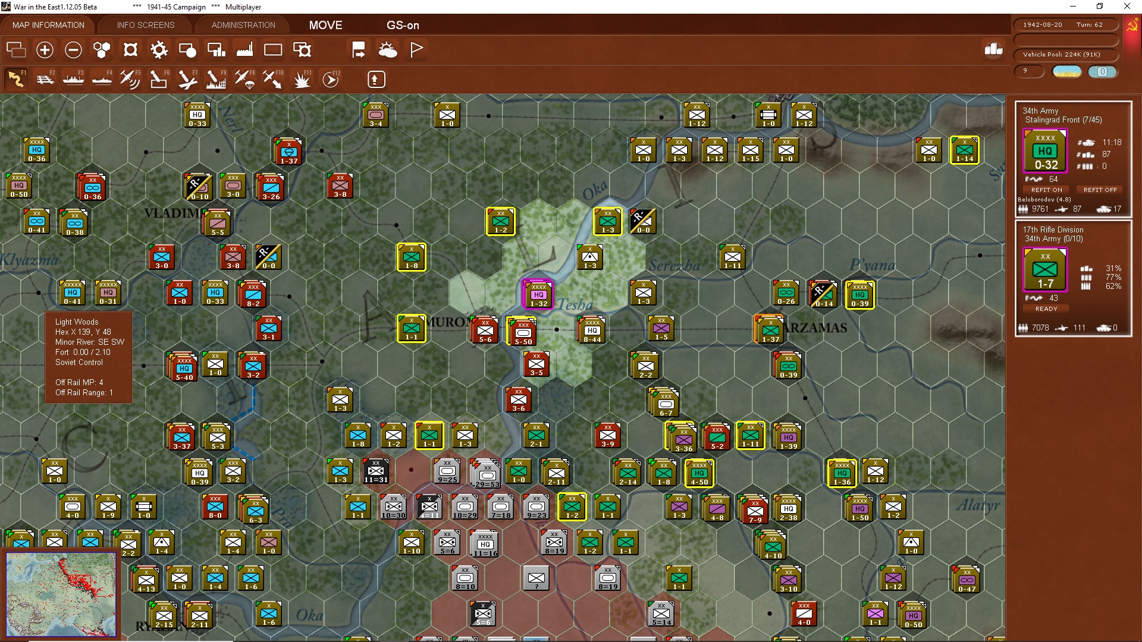Open the INFO SCREENS tab
Image resolution: width=1142 pixels, height=642 pixels.
point(146,25)
